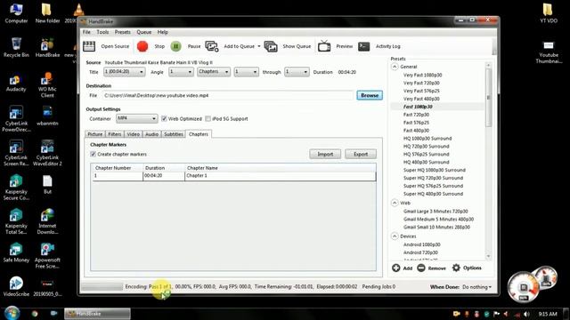This screenshot has height=320, width=570.
Task: Open the Tools menu
Action: coord(102,32)
